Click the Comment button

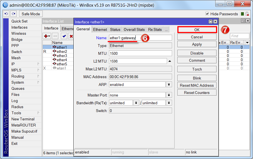coord(197,61)
